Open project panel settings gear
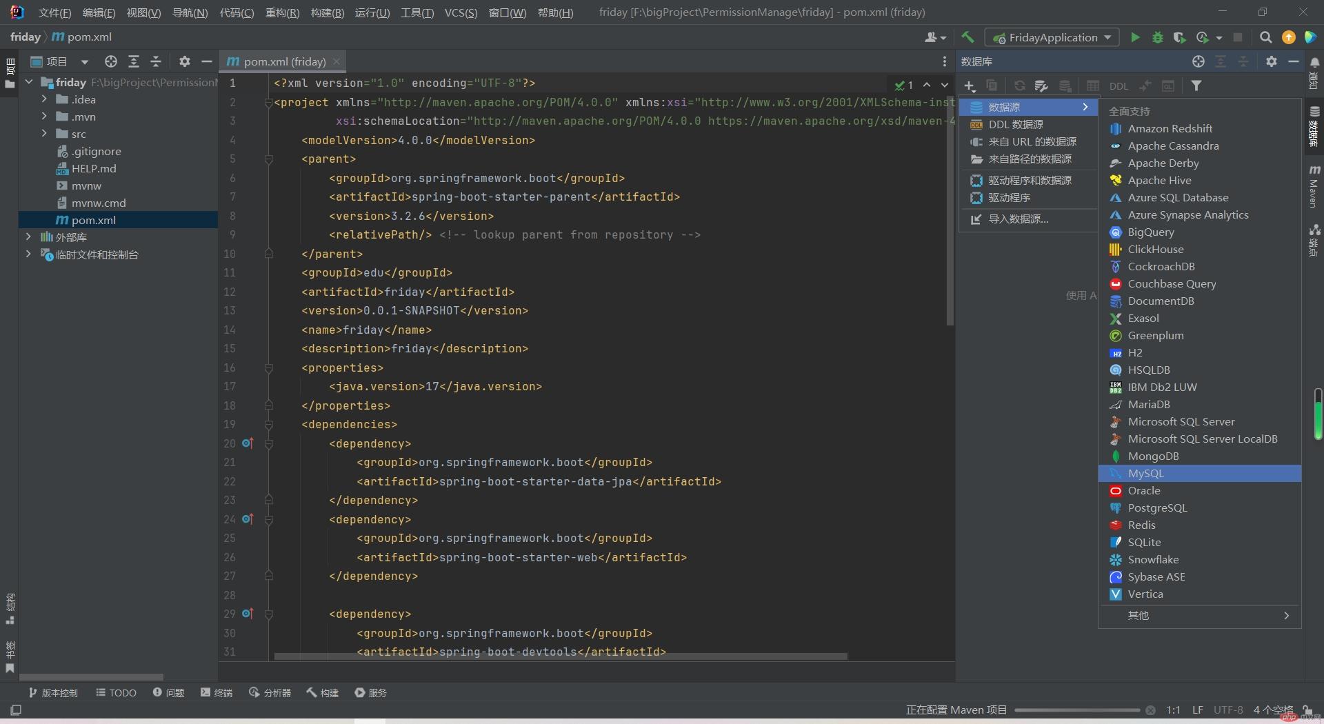This screenshot has width=1324, height=724. pyautogui.click(x=184, y=61)
